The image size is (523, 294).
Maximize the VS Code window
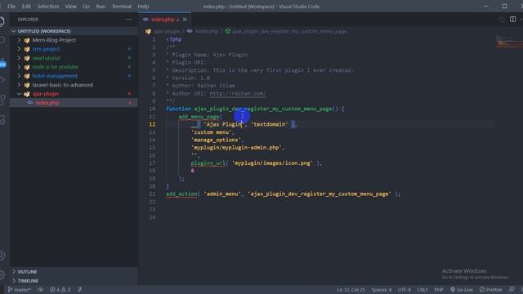coord(504,6)
